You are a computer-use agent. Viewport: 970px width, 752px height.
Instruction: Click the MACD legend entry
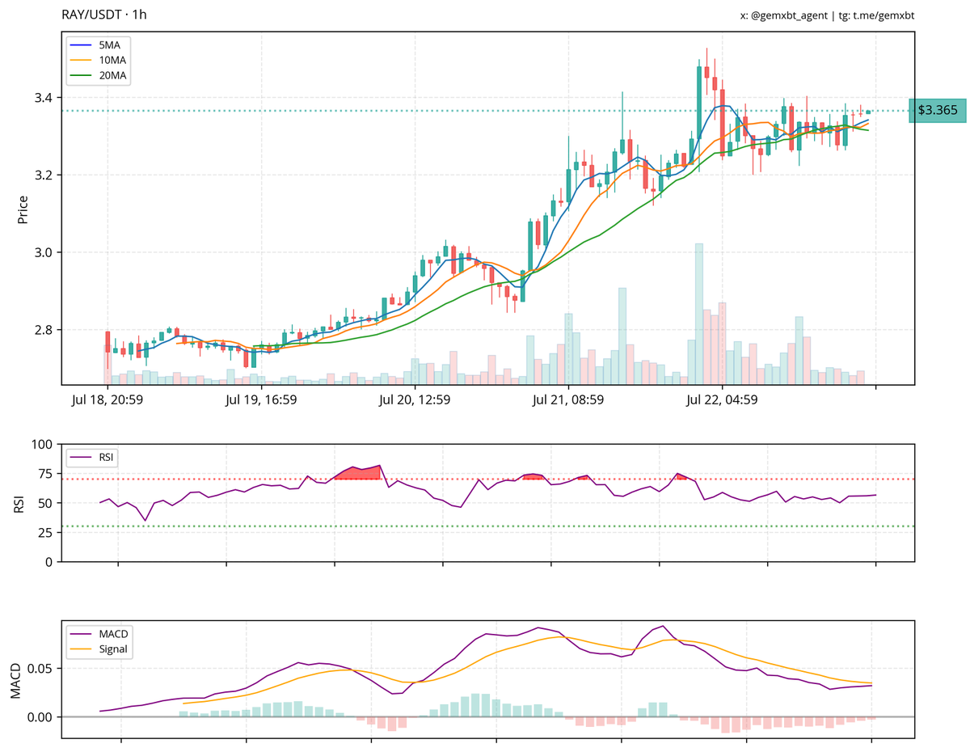click(x=100, y=634)
